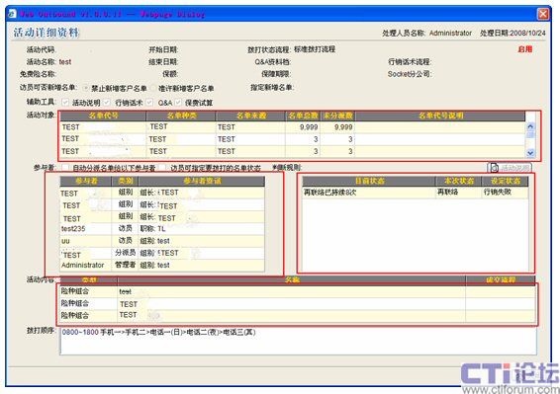Close the Web Outbound dialog
The image size is (560, 394).
pos(543,14)
